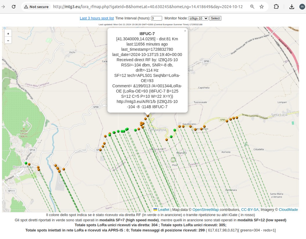Click the orange marker under the popup tip

click(x=148, y=116)
